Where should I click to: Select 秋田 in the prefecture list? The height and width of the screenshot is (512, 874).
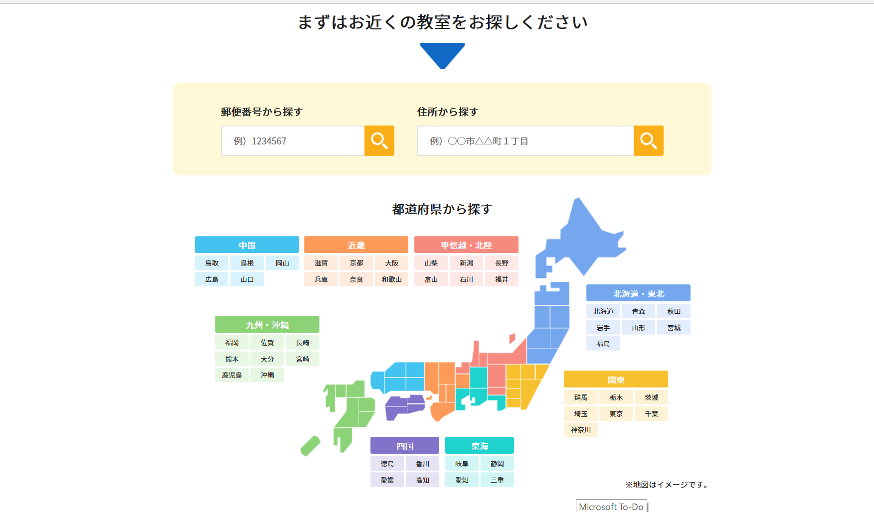[674, 311]
